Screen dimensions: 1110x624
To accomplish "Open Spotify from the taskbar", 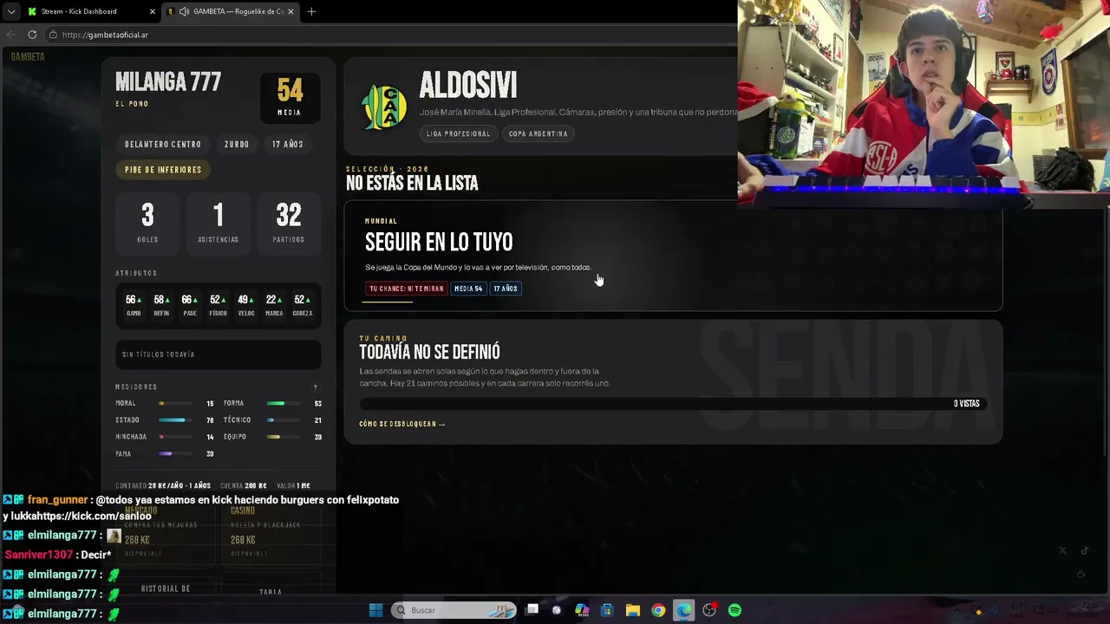I will click(x=735, y=610).
